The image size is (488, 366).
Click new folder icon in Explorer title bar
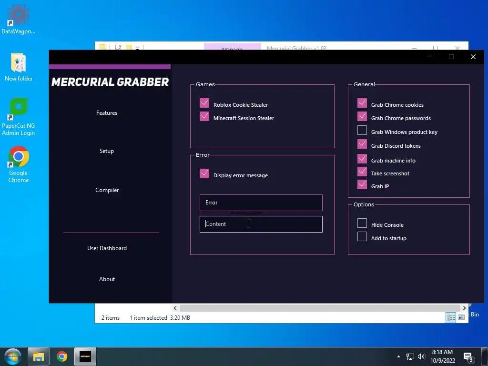pyautogui.click(x=129, y=47)
